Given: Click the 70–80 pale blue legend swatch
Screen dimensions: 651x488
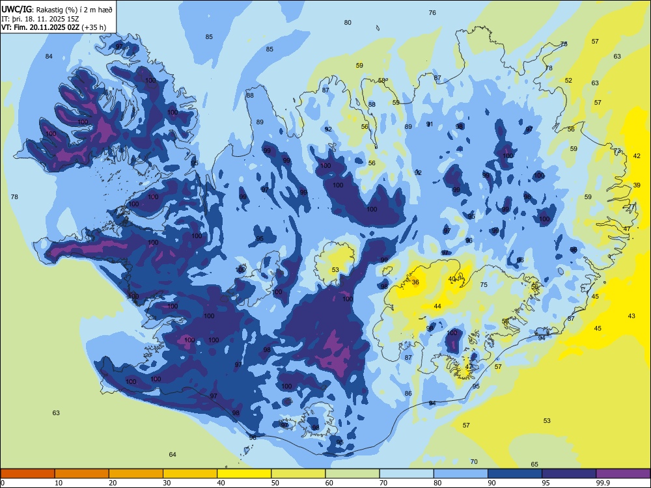Looking at the screenshot, I should (x=407, y=474).
